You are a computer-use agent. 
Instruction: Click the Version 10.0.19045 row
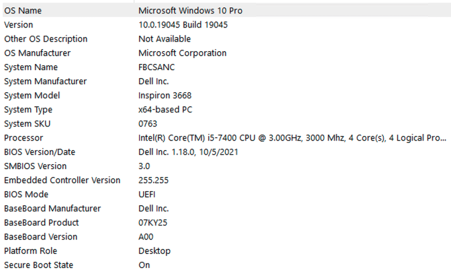coord(227,25)
